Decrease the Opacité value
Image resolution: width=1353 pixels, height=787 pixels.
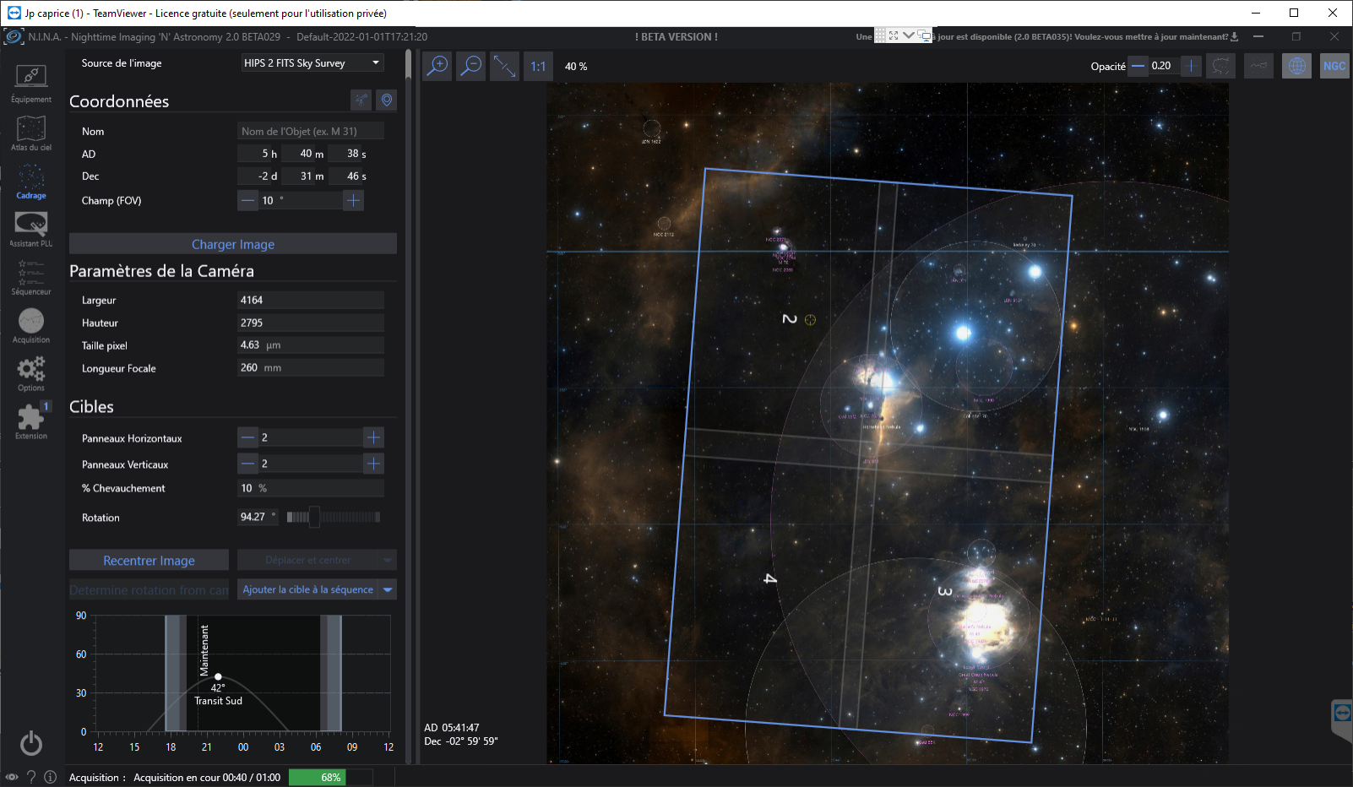pos(1138,66)
